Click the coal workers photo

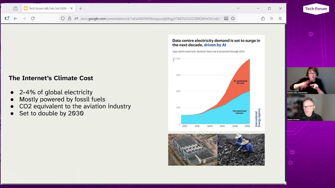click(x=241, y=150)
